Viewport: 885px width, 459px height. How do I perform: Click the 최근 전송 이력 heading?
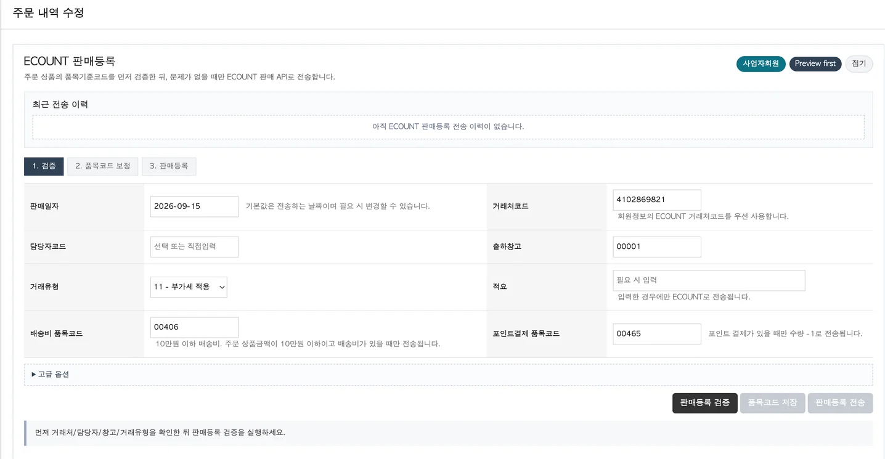[x=60, y=104]
